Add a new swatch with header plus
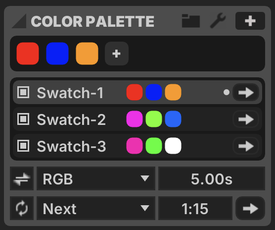275x230 pixels. coord(250,21)
